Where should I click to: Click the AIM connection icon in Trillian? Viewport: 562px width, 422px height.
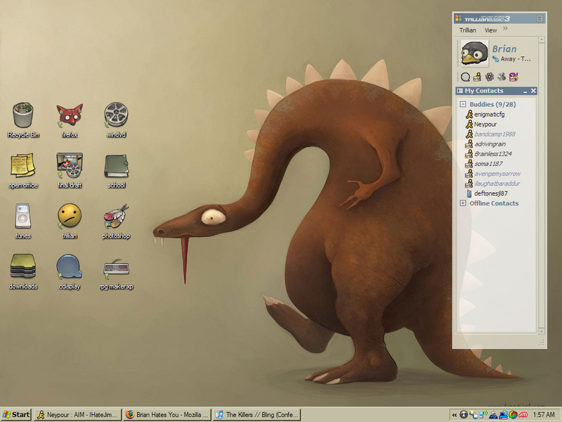[477, 77]
